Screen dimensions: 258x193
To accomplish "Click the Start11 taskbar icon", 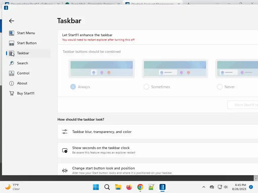I will pyautogui.click(x=163, y=187).
